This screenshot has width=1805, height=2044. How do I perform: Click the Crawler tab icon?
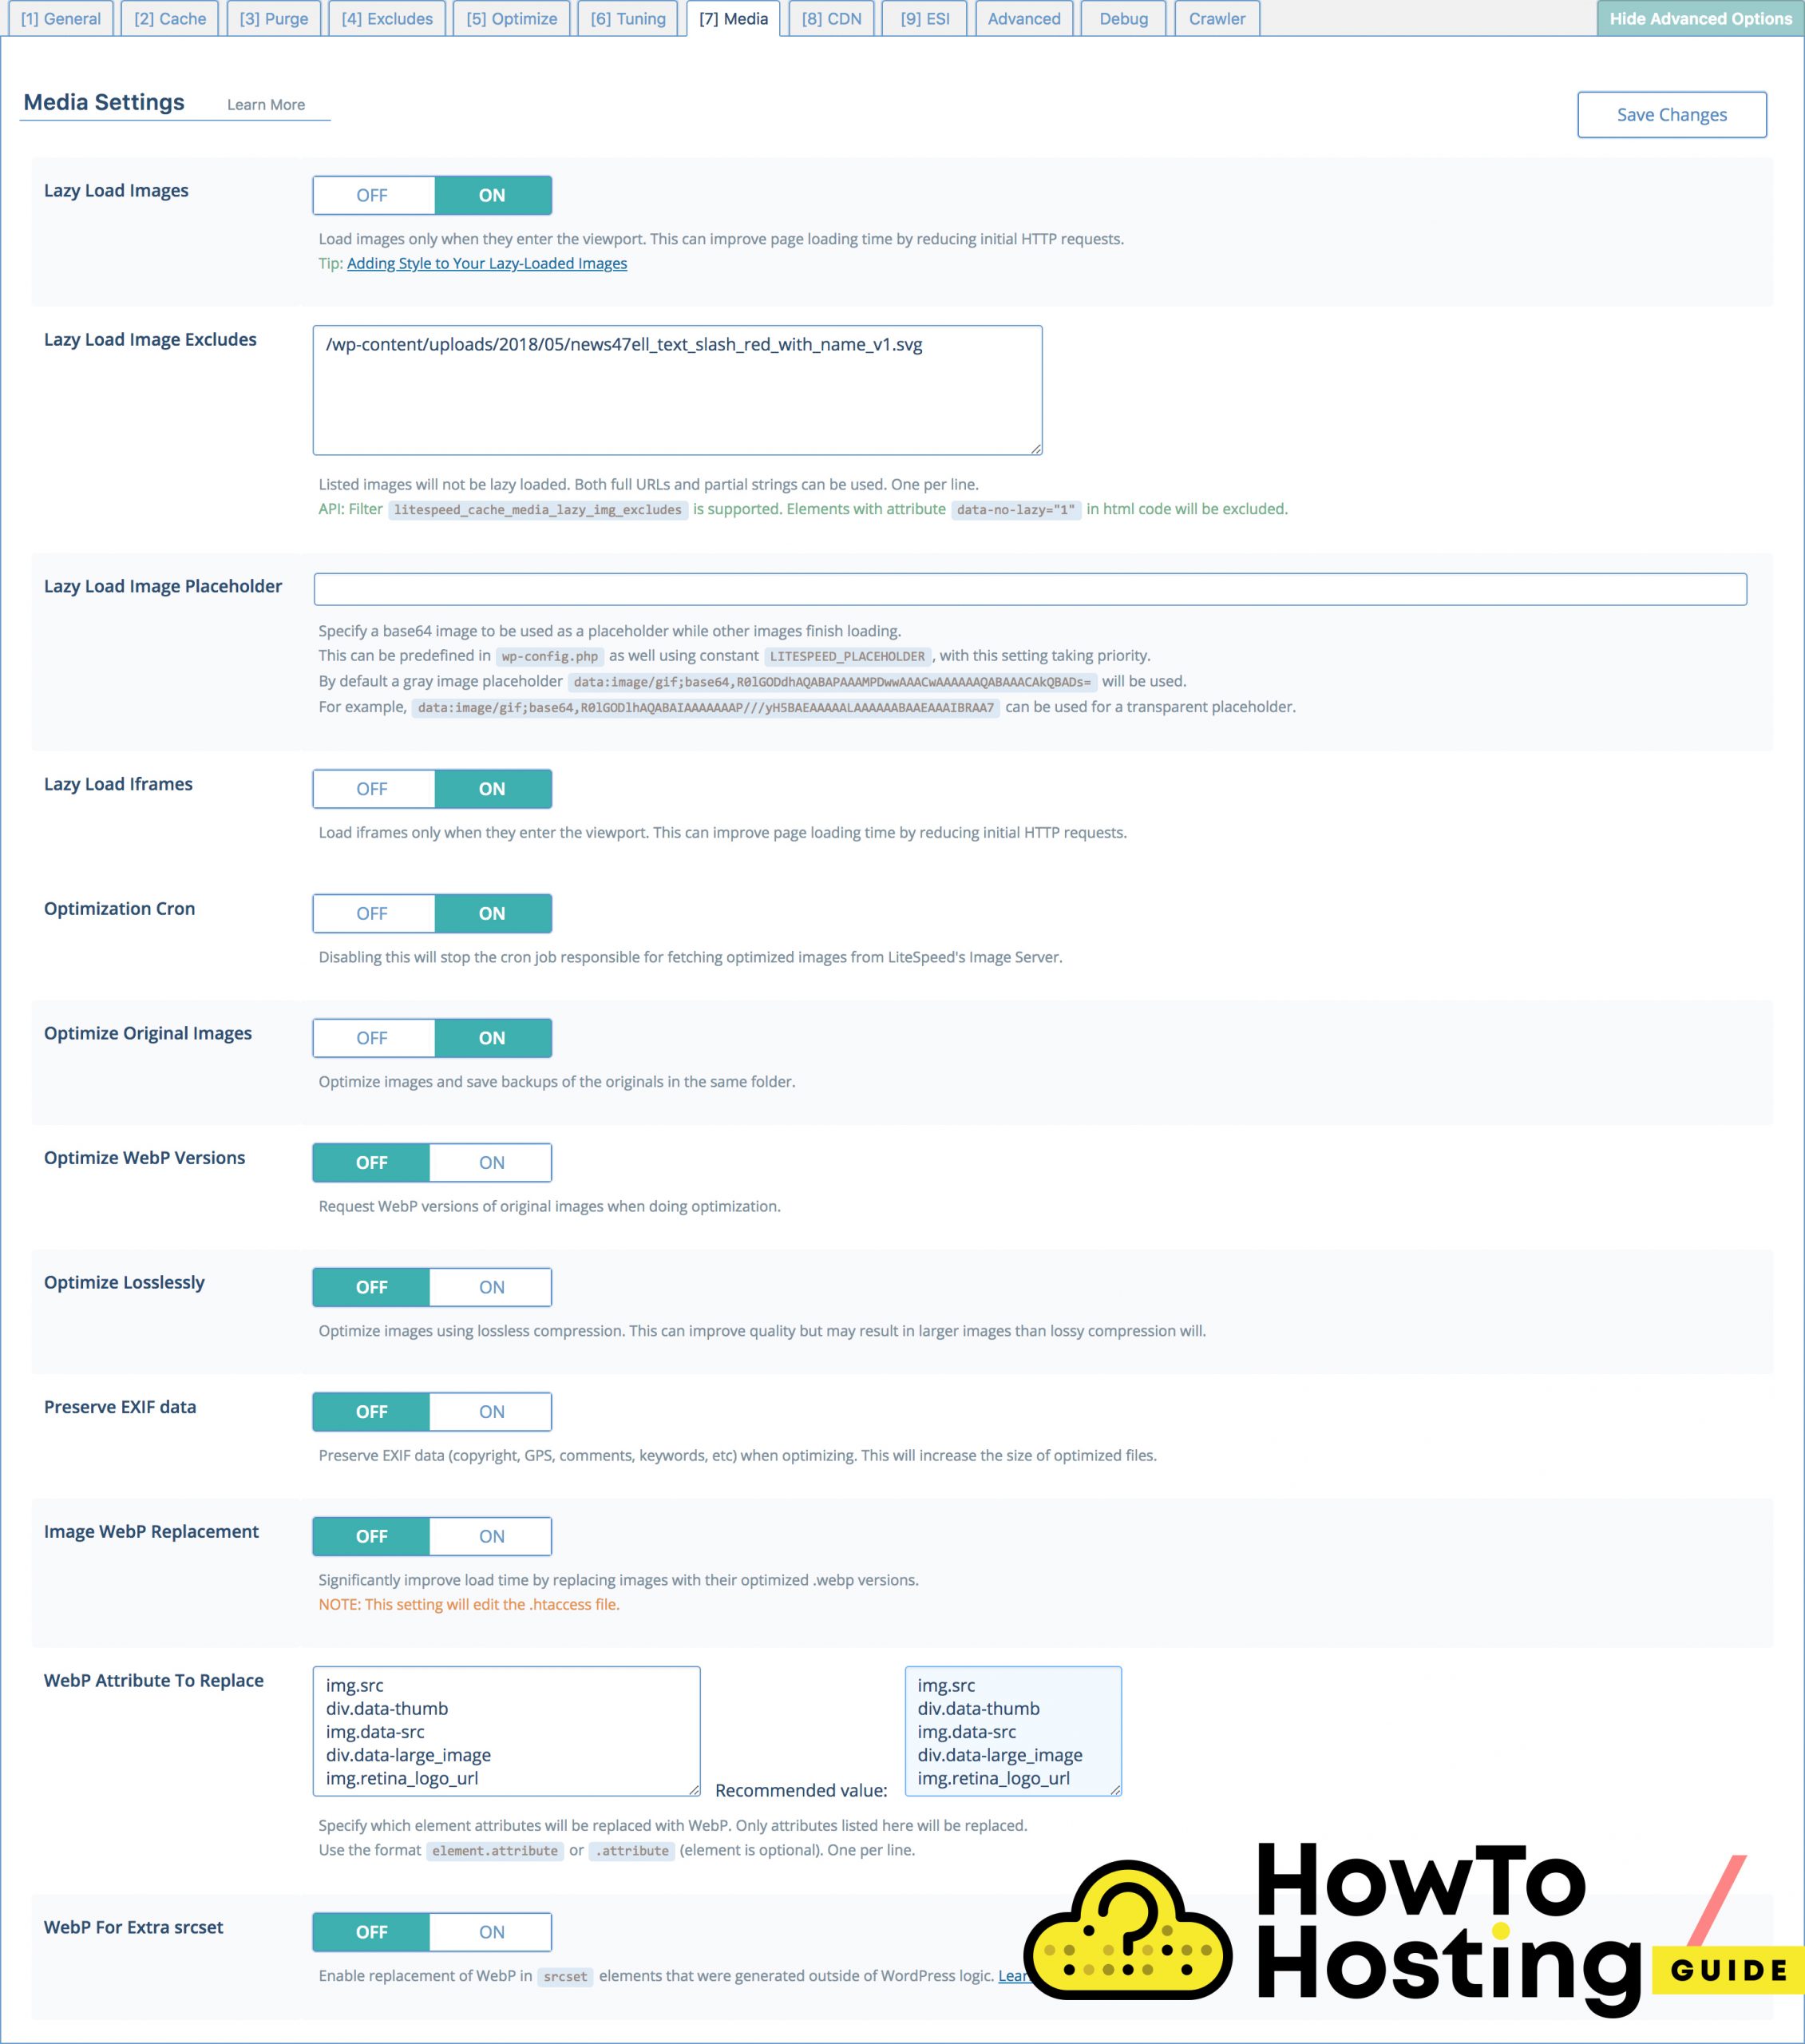coord(1216,19)
